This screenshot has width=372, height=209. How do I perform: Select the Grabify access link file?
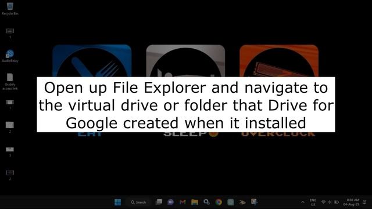(x=10, y=82)
